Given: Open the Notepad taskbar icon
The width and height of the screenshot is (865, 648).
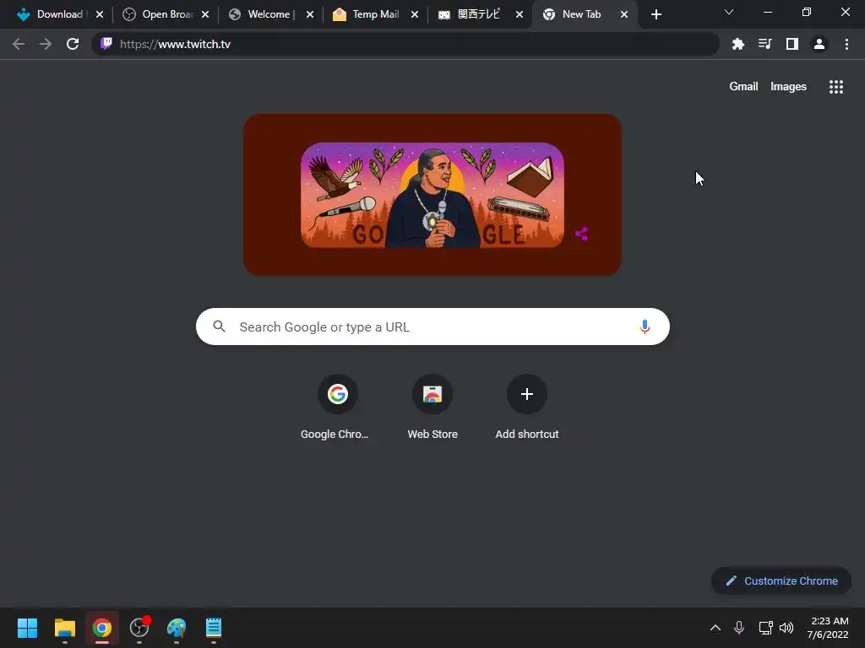Looking at the screenshot, I should click(x=214, y=628).
